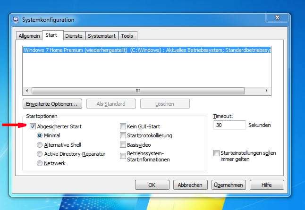Apply changes with Übernehmen
The width and height of the screenshot is (305, 210).
pyautogui.click(x=229, y=185)
